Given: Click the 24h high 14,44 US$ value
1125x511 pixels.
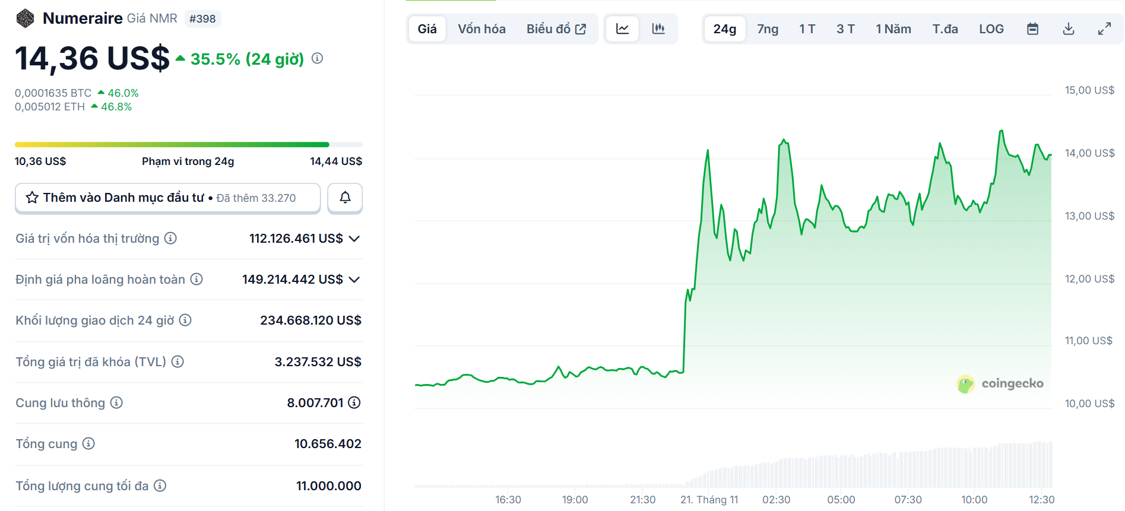Looking at the screenshot, I should (336, 161).
